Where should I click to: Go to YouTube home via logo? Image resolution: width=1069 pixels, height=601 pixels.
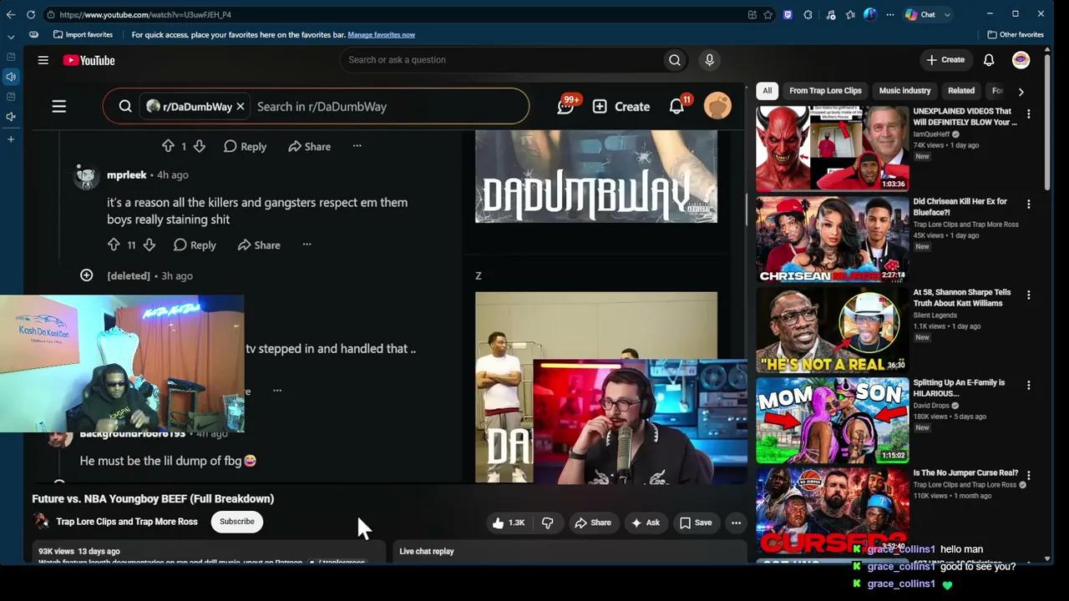tap(89, 60)
